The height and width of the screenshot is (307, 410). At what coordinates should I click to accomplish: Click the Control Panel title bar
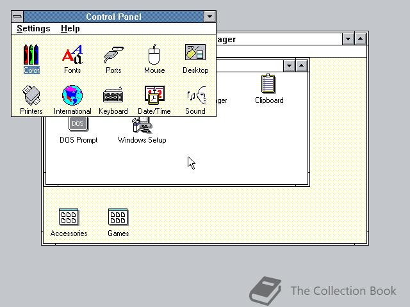pos(113,17)
